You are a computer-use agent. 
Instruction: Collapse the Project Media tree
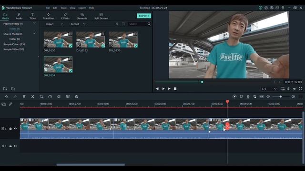pos(34,23)
